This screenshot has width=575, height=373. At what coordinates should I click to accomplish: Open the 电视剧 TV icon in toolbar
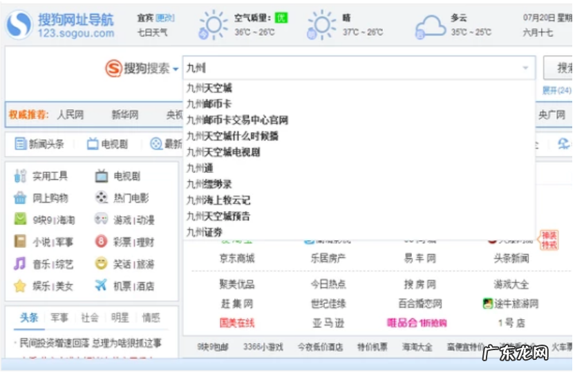pyautogui.click(x=93, y=144)
